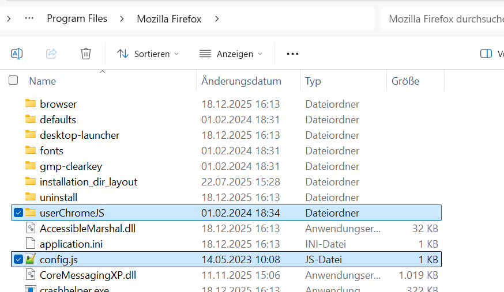Toggle the select-all checkbox in header
This screenshot has height=292, width=504.
pos(13,81)
